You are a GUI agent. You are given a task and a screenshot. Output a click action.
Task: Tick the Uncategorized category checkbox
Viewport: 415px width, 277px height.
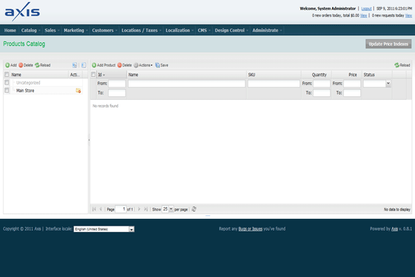click(7, 82)
